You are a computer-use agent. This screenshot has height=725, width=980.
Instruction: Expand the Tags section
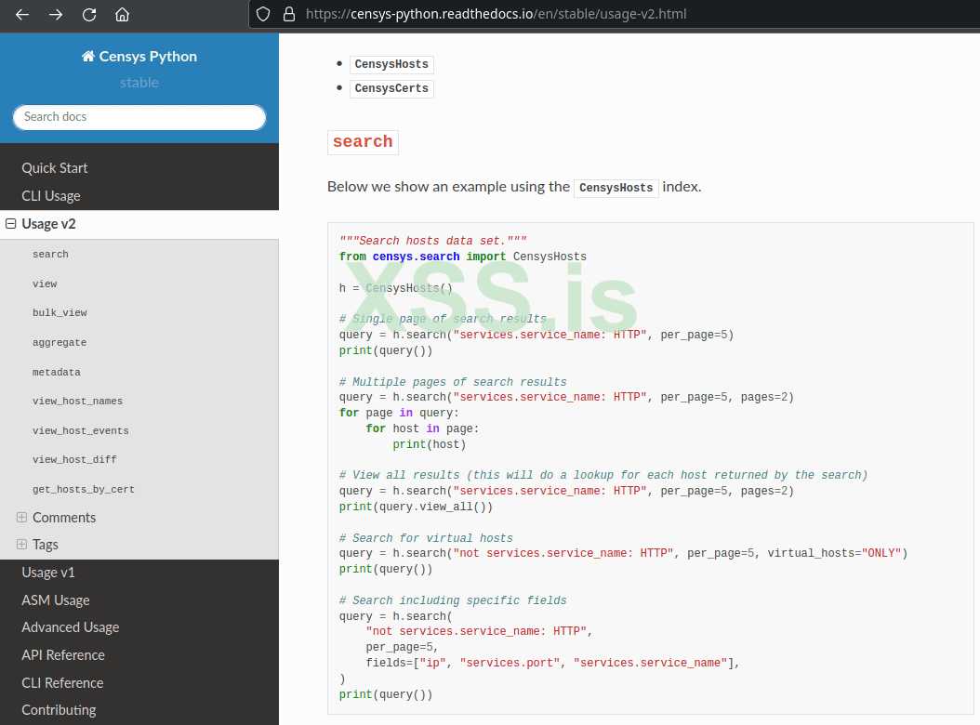(22, 545)
